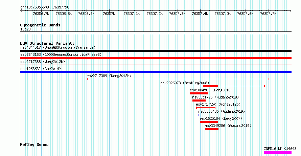Open the nsv3350486 (Audano2019) label
The width and height of the screenshot is (301, 156).
[x=222, y=111]
